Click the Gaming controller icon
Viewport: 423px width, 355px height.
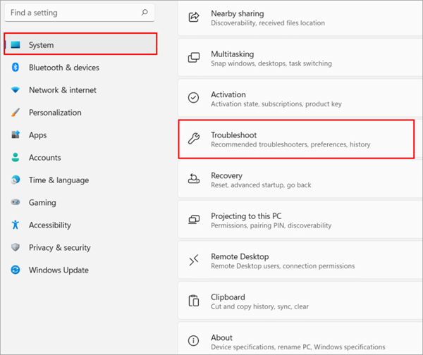[x=15, y=203]
